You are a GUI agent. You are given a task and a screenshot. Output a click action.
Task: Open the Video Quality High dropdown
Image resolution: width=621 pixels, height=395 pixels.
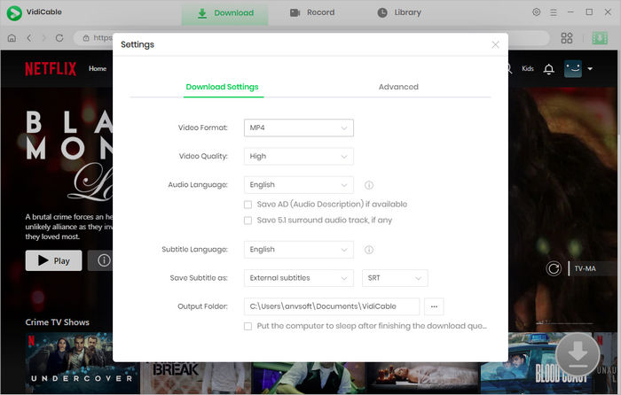tap(299, 156)
